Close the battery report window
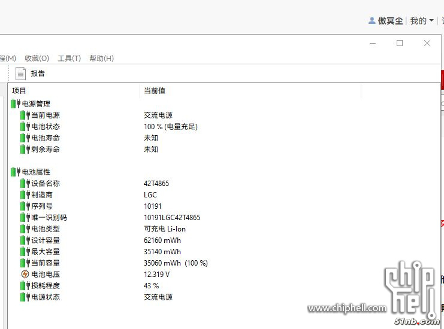 coord(427,43)
